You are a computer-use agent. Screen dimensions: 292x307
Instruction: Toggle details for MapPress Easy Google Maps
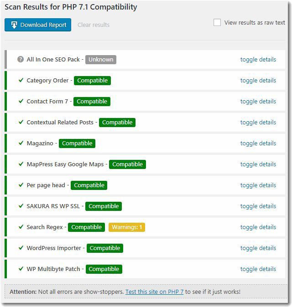[x=258, y=164]
